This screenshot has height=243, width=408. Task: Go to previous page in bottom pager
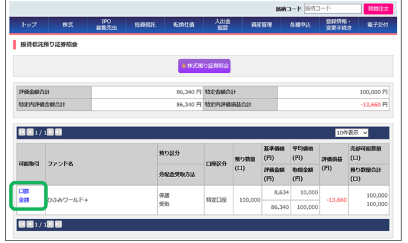click(x=30, y=224)
